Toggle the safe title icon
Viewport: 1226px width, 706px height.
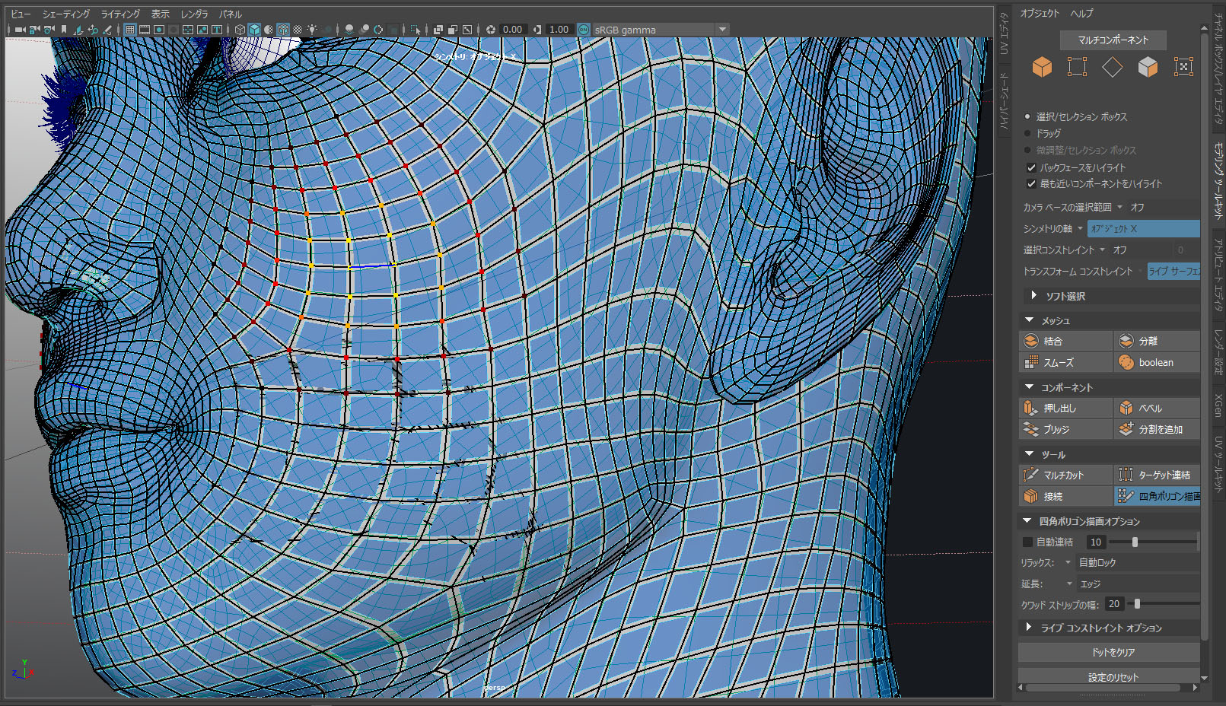tap(217, 30)
